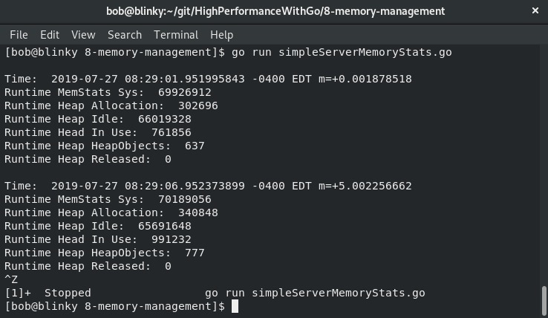Close the terminal window with X
Image resolution: width=548 pixels, height=318 pixels.
pos(535,11)
